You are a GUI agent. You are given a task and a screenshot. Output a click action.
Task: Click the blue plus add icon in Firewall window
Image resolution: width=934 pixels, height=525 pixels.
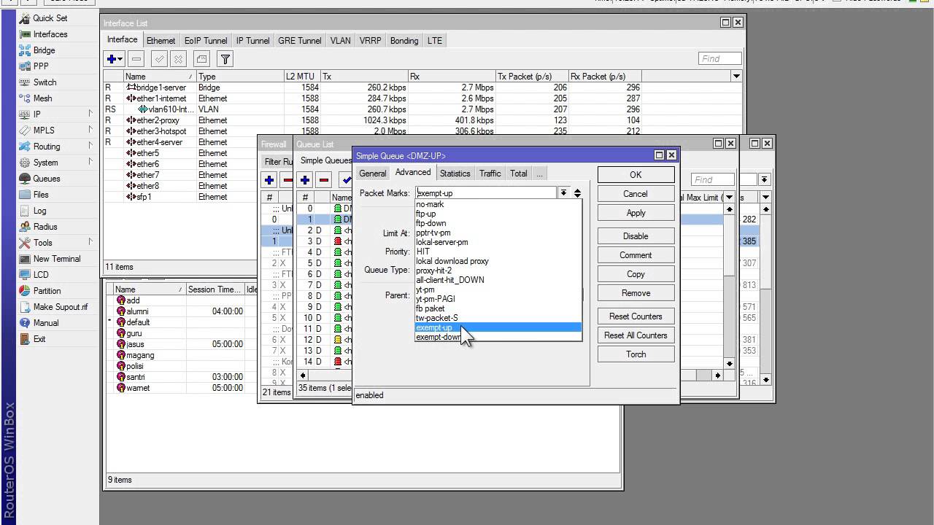269,179
